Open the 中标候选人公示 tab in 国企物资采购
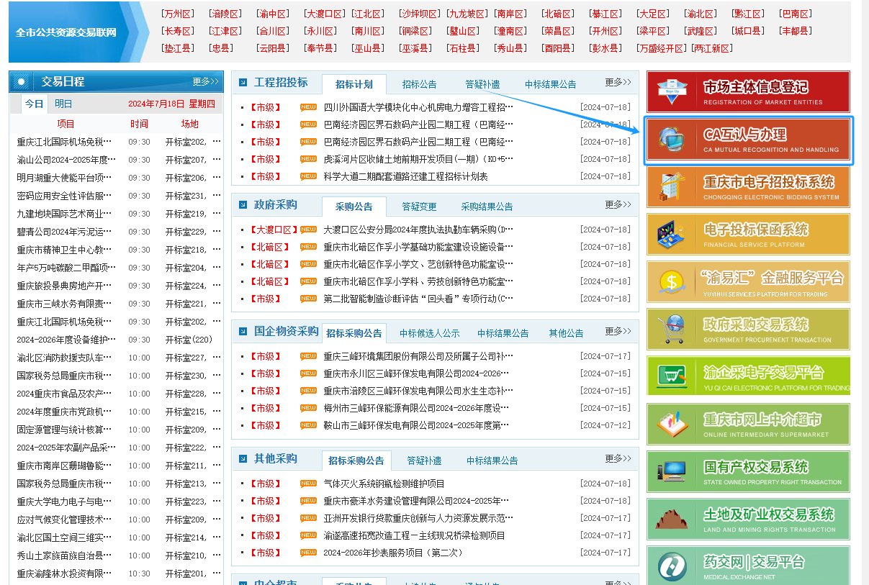 [x=429, y=333]
